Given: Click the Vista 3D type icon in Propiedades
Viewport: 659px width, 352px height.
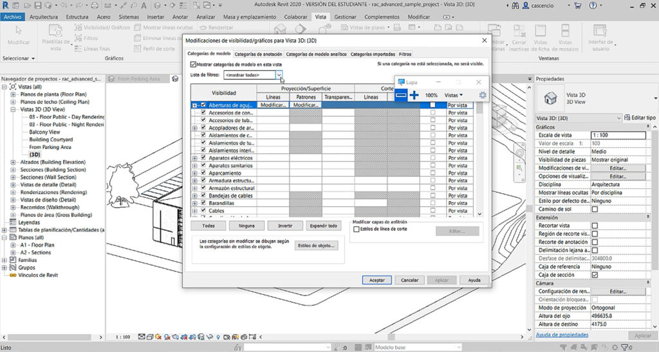Looking at the screenshot, I should pyautogui.click(x=550, y=98).
